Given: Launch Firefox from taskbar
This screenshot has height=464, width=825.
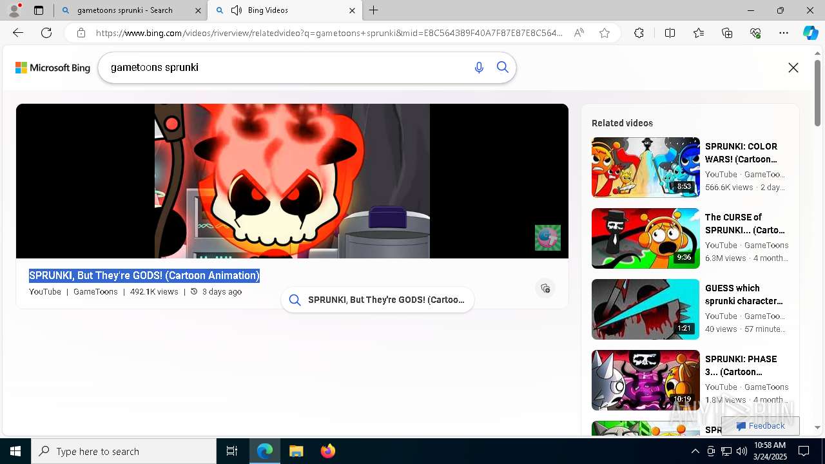Looking at the screenshot, I should click(328, 451).
